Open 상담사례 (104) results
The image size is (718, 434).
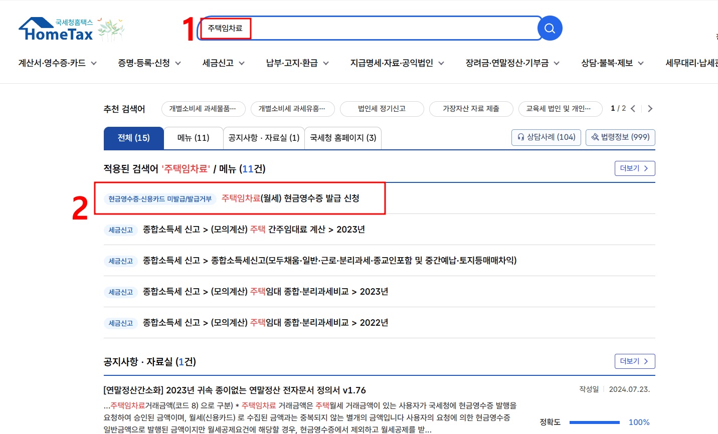coord(547,137)
